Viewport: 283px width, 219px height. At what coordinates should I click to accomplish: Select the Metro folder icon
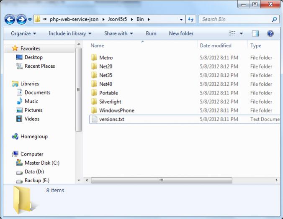(x=94, y=58)
